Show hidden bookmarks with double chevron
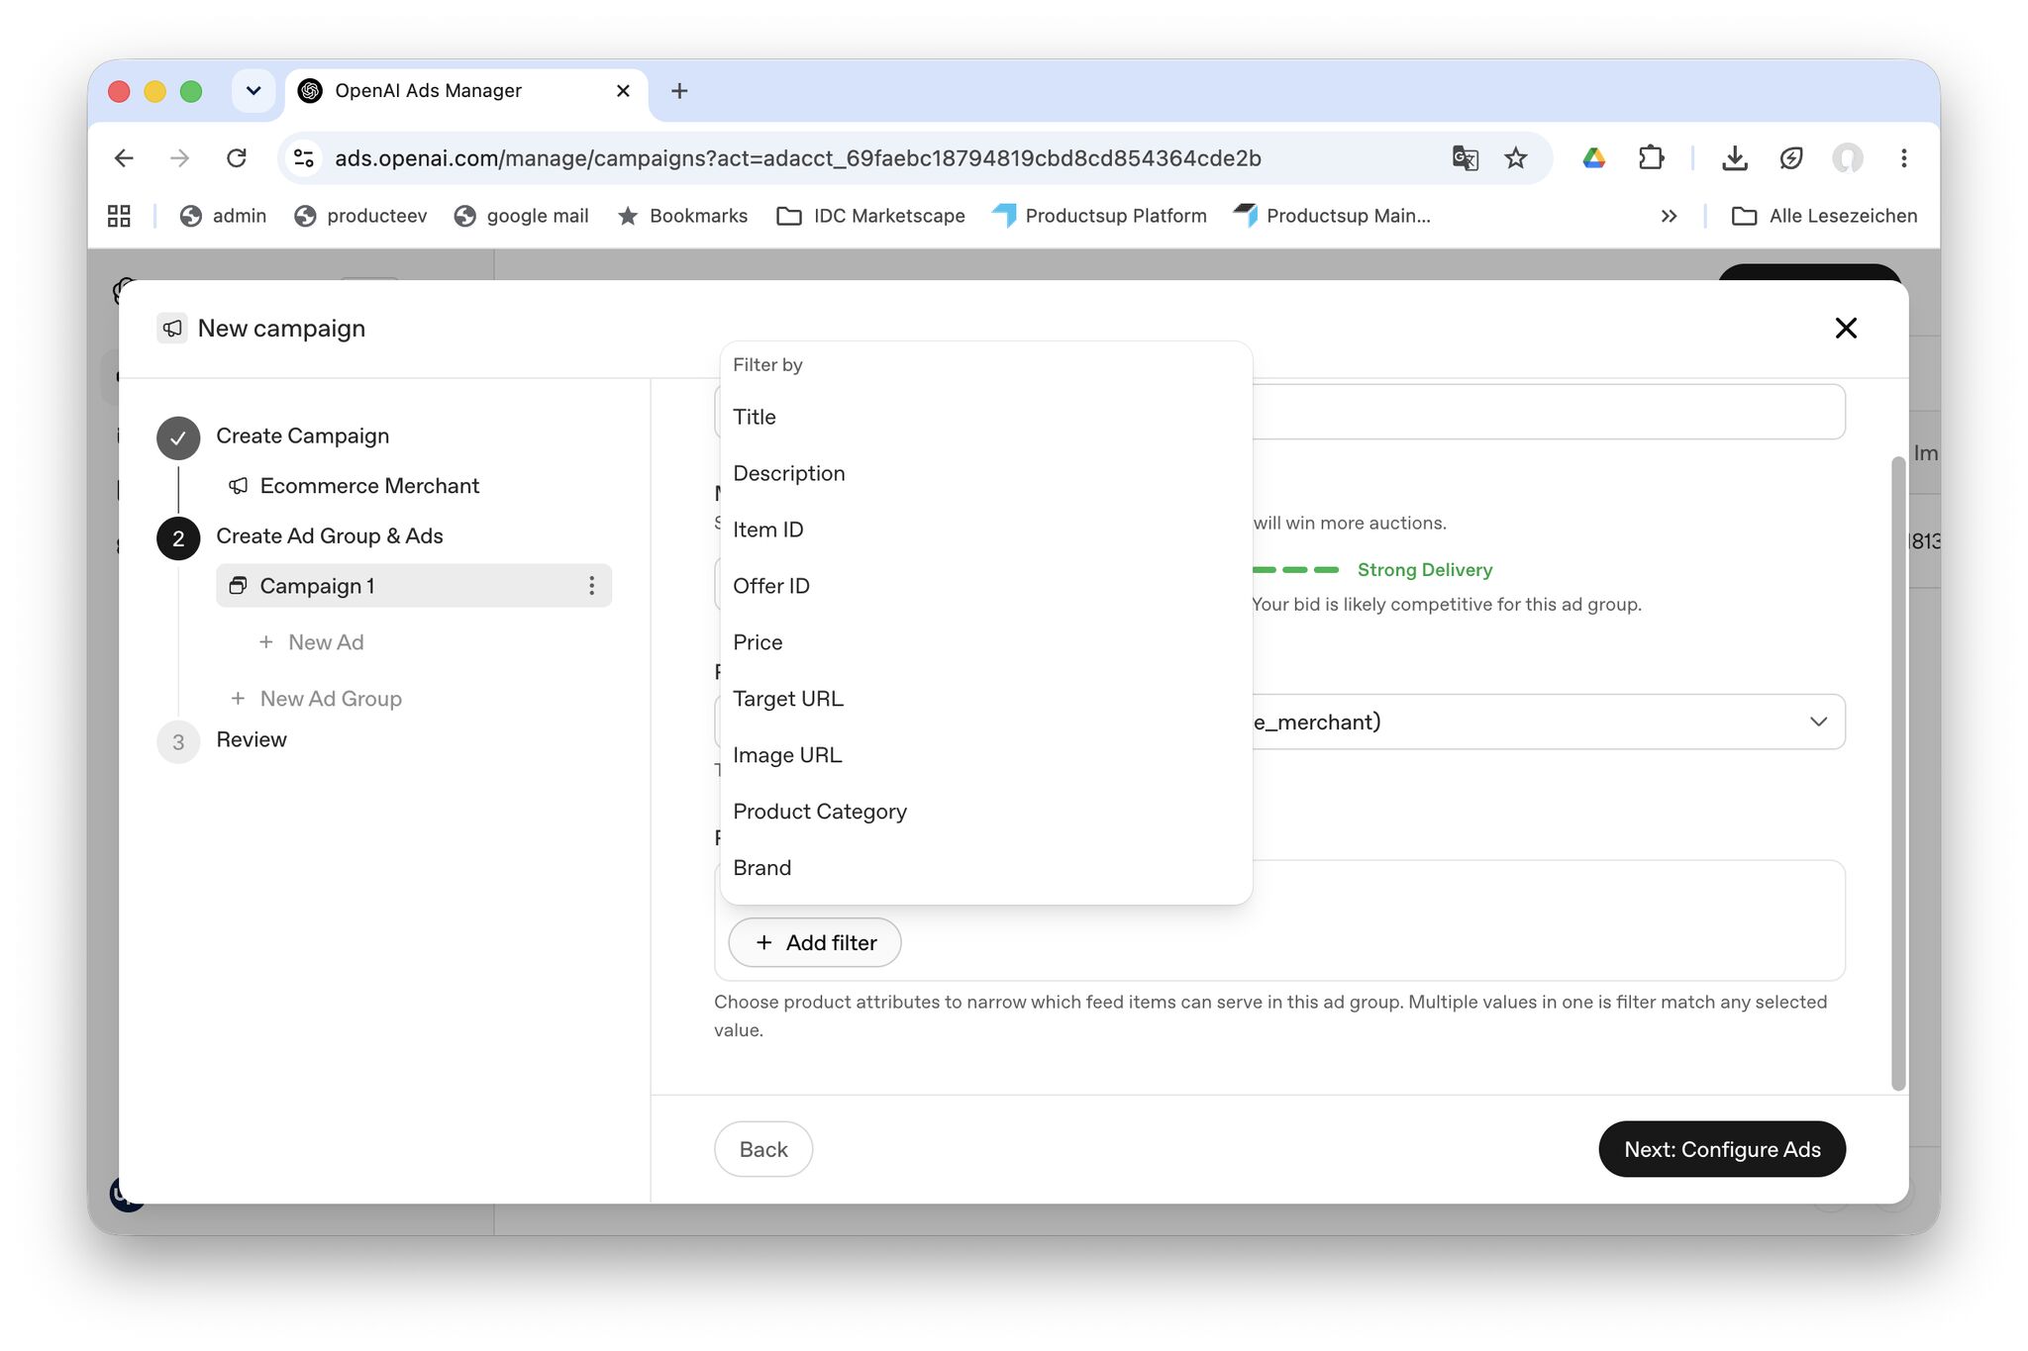Image resolution: width=2028 pixels, height=1351 pixels. pos(1669,216)
